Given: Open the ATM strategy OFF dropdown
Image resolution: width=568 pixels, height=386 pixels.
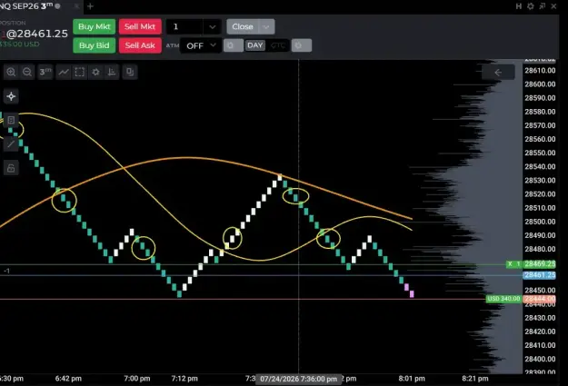Looking at the screenshot, I should tap(201, 45).
